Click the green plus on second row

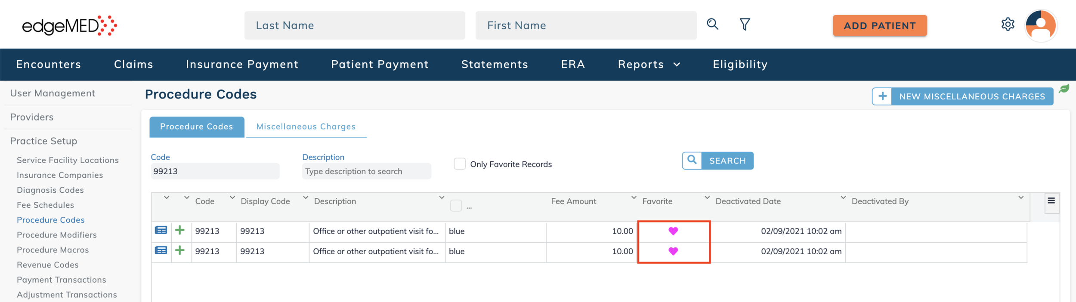point(180,250)
